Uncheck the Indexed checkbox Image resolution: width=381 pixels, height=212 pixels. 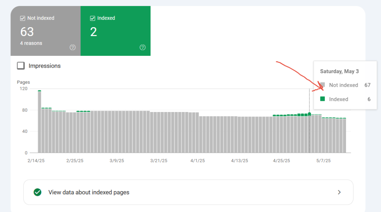pyautogui.click(x=93, y=18)
